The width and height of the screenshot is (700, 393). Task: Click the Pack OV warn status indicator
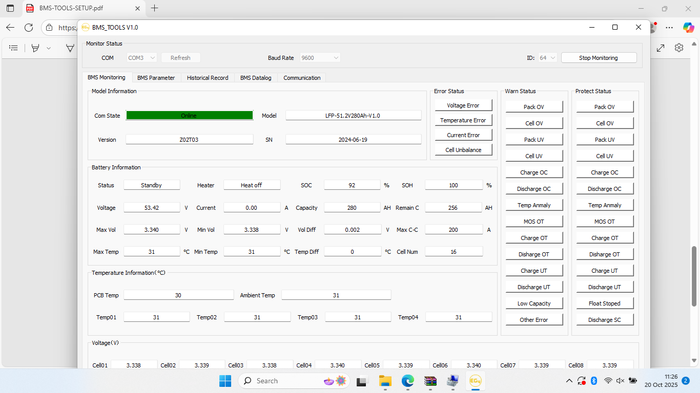tap(533, 107)
